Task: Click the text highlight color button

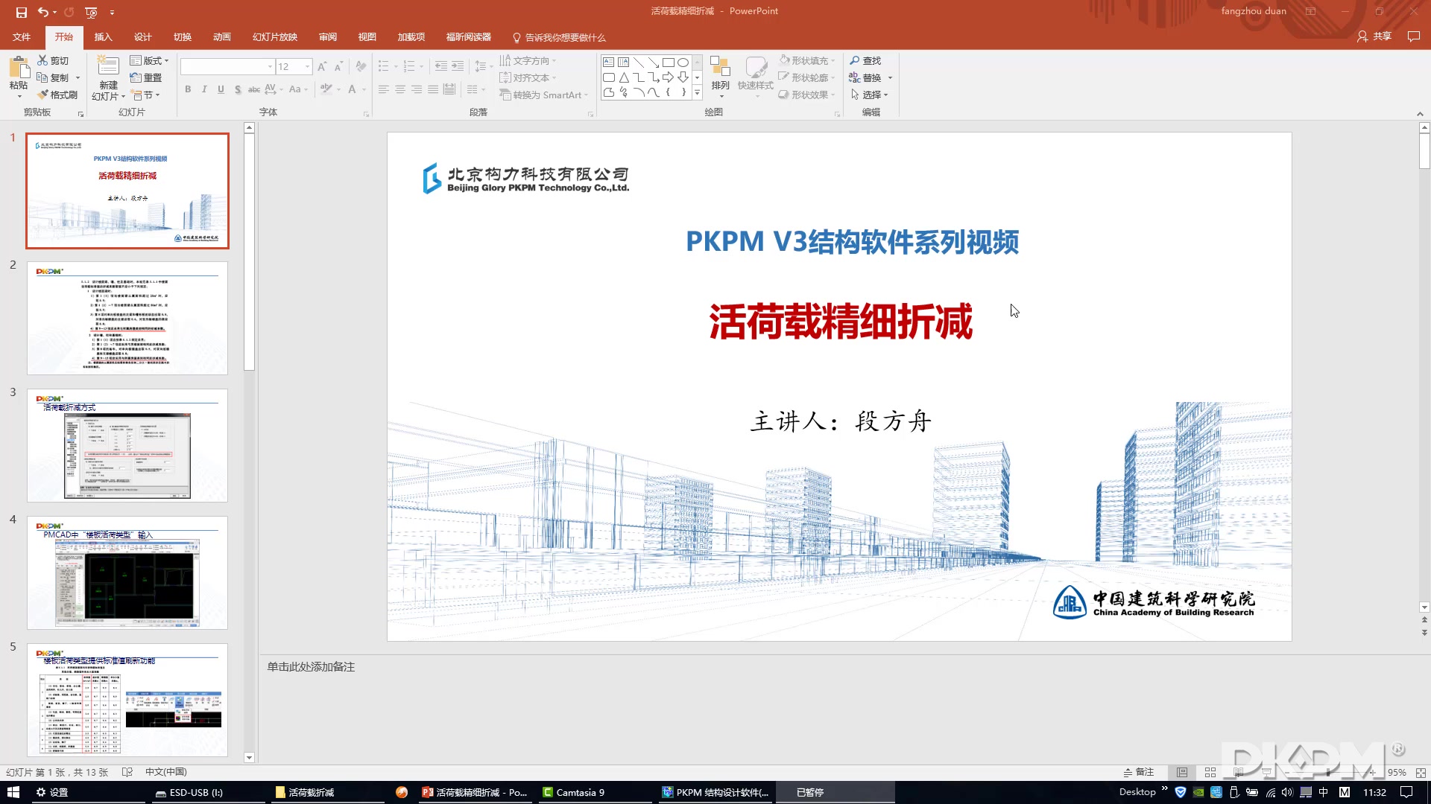Action: click(326, 89)
